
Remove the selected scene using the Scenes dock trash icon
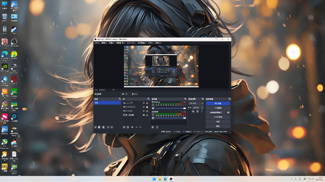[99, 127]
